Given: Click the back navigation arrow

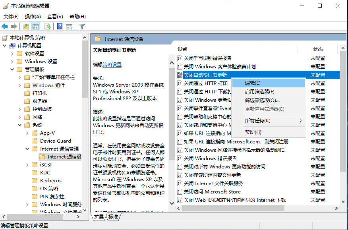Looking at the screenshot, I should tap(4, 26).
